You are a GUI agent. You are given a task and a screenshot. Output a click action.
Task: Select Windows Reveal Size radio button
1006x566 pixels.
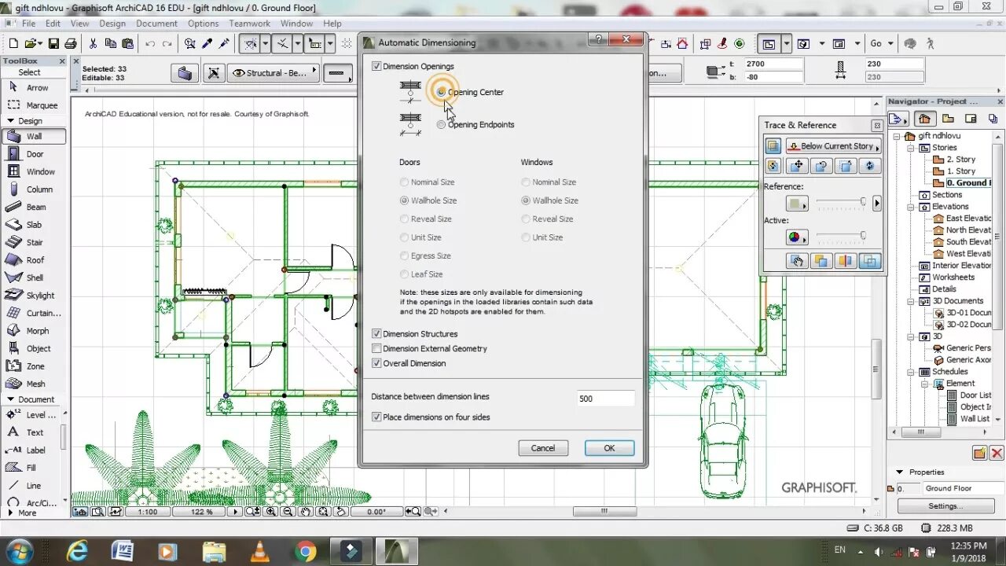(x=526, y=219)
